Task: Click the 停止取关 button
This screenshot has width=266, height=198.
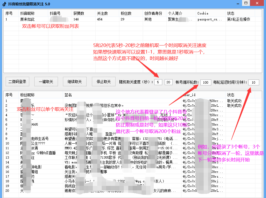Action: tap(104, 82)
